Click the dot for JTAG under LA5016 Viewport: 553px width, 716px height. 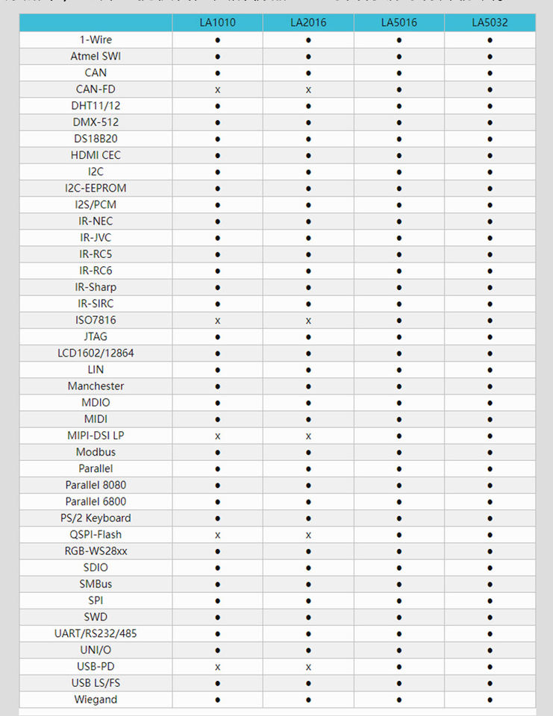pyautogui.click(x=399, y=337)
